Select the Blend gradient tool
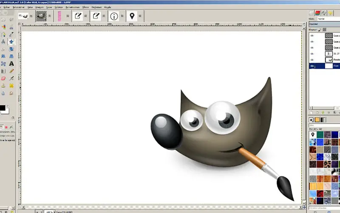 3,71
